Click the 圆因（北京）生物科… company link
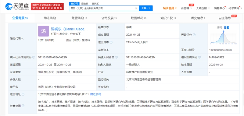The image size is (244, 116). pos(79,40)
